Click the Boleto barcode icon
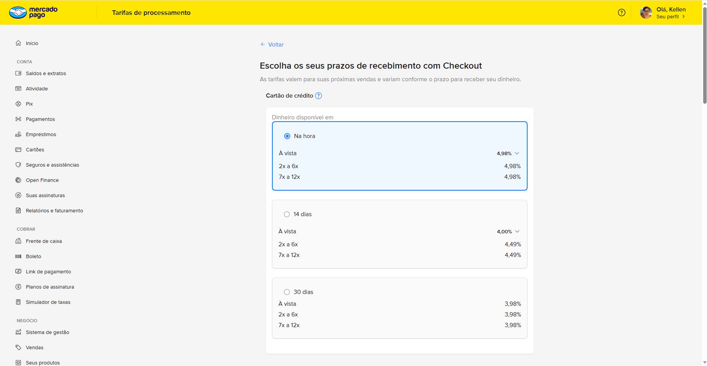This screenshot has height=366, width=707. [18, 256]
